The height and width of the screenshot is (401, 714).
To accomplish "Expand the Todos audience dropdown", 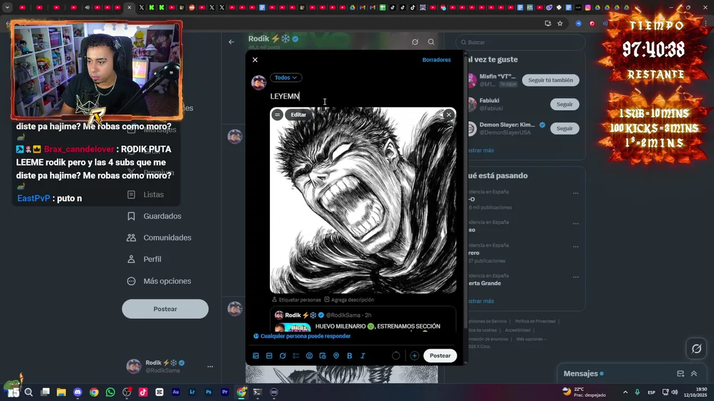I will [286, 77].
